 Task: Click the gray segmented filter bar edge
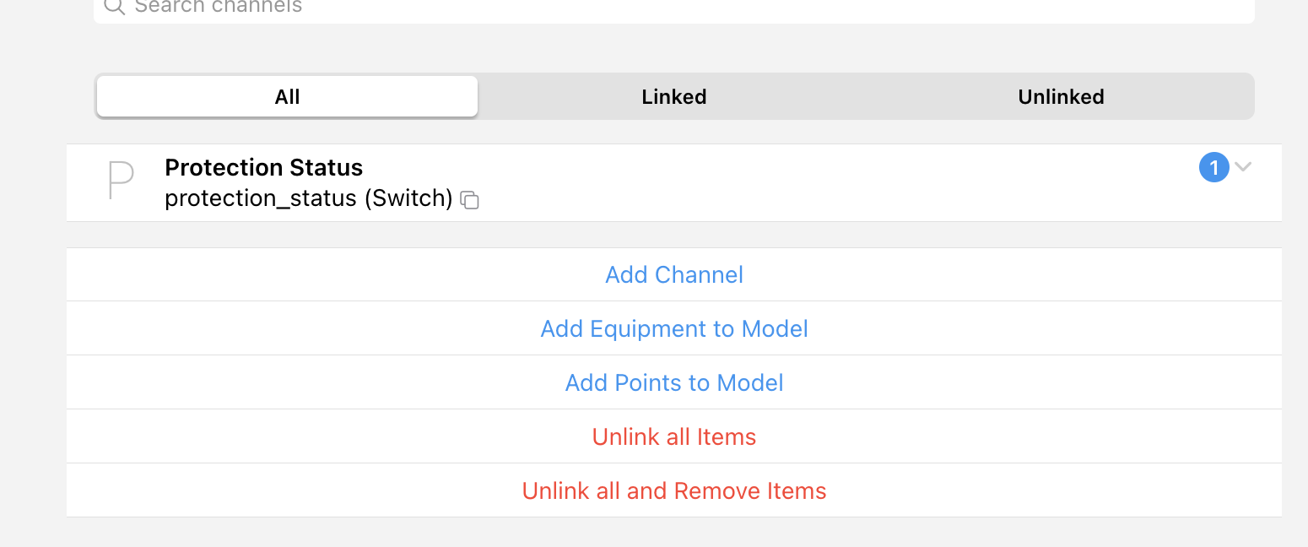coord(1250,97)
